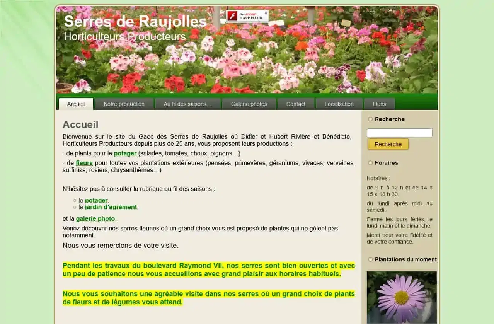Go to the Contact page
This screenshot has width=494, height=324.
click(x=296, y=104)
